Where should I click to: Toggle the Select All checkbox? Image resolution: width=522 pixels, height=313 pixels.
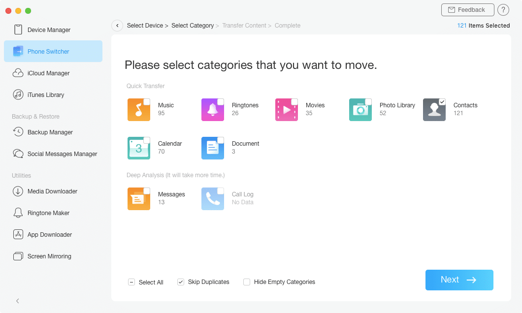click(131, 282)
